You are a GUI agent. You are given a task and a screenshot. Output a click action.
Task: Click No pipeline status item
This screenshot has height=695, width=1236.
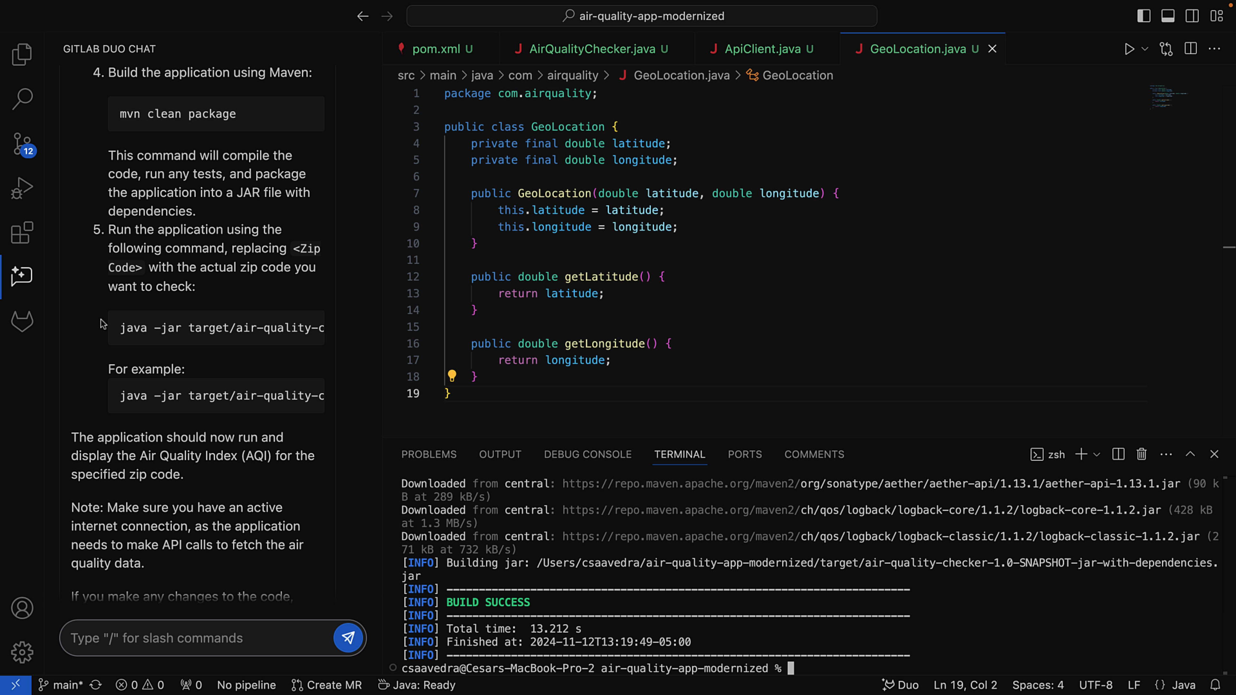tap(246, 685)
